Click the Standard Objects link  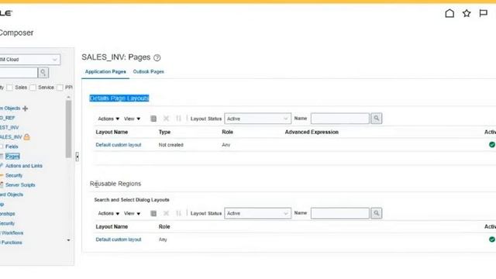(x=12, y=195)
